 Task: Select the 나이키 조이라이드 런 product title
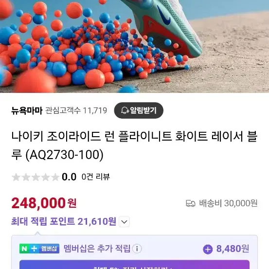[x=134, y=145]
